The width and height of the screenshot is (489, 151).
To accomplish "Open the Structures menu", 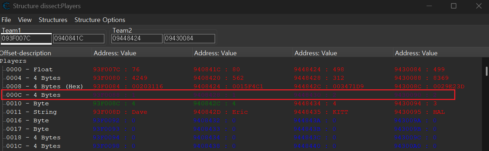I will pyautogui.click(x=53, y=20).
